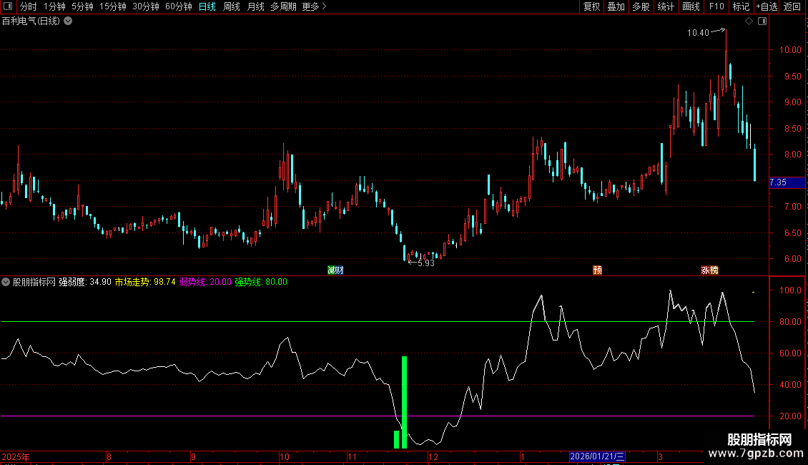Click the green 强势线 80 horizontal line

point(378,322)
